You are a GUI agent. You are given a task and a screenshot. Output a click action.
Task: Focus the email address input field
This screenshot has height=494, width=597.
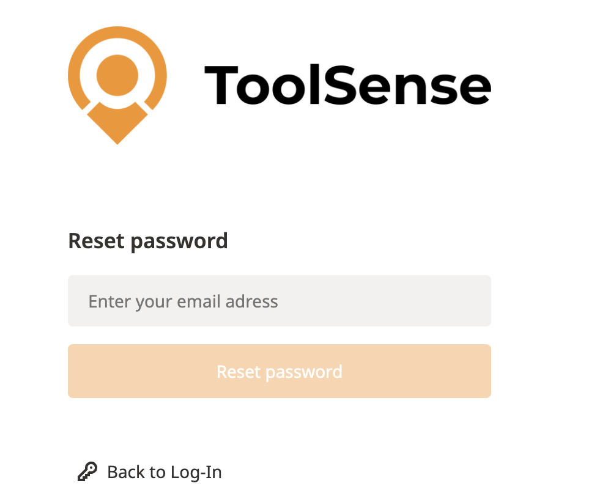pyautogui.click(x=279, y=301)
